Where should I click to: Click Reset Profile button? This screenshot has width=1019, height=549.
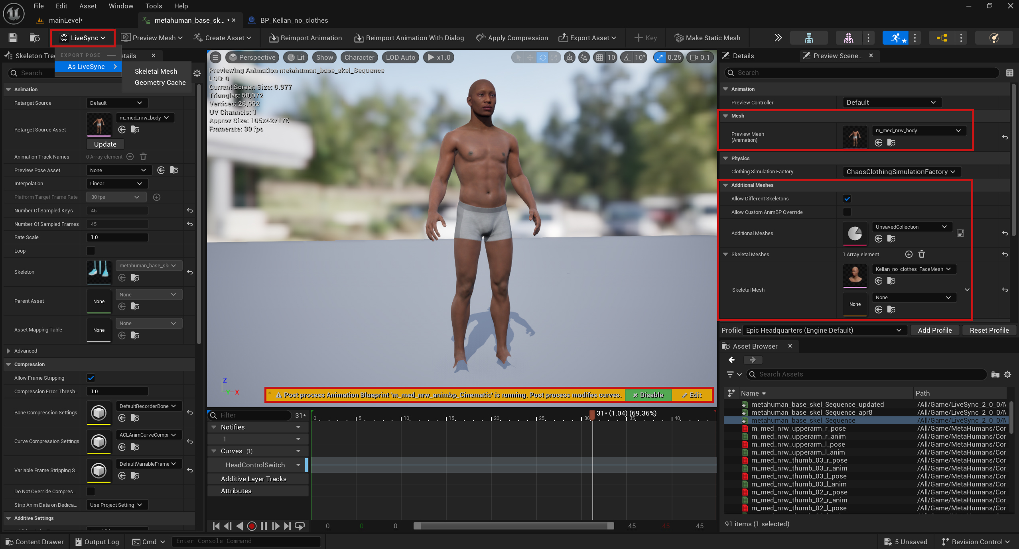[989, 330]
